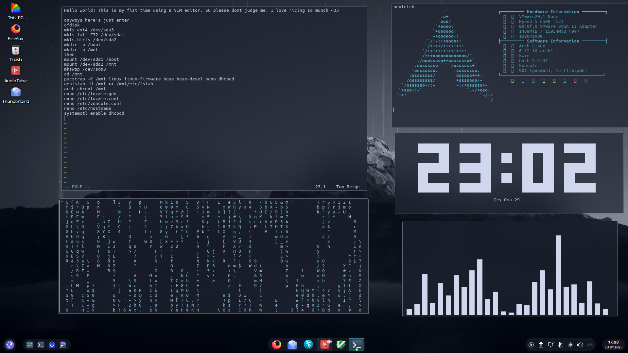Open the brightness tray icon
This screenshot has width=628, height=353.
click(570, 345)
